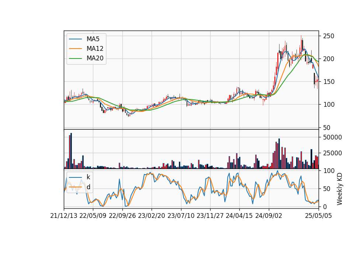Click the k legend label
Image resolution: width=354 pixels, height=254 pixels.
click(88, 177)
